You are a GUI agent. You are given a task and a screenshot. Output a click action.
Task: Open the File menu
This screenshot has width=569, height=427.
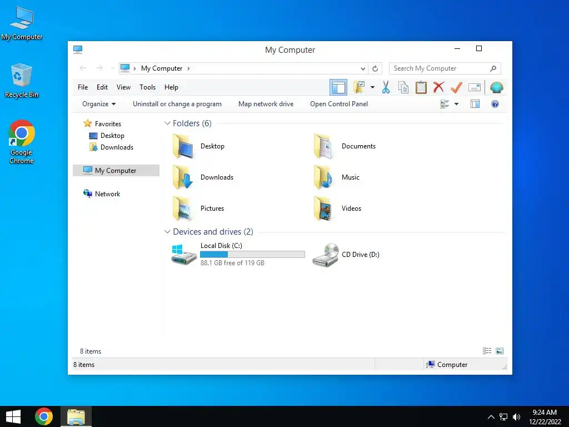tap(83, 87)
